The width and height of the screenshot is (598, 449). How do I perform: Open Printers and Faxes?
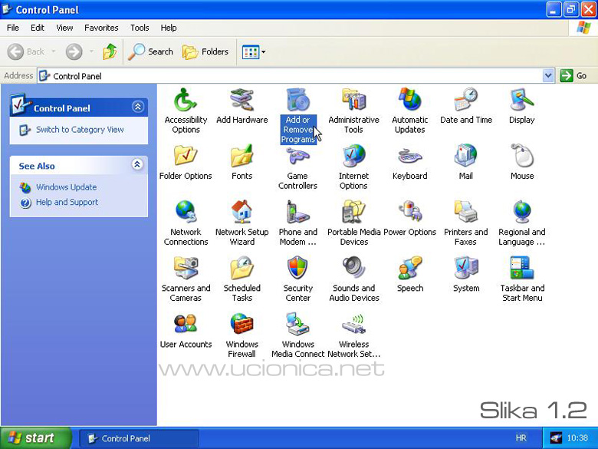click(x=465, y=223)
